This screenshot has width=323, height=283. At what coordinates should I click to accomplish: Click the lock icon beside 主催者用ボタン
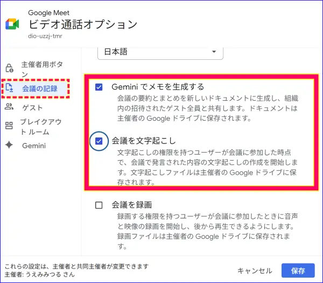pos(9,68)
